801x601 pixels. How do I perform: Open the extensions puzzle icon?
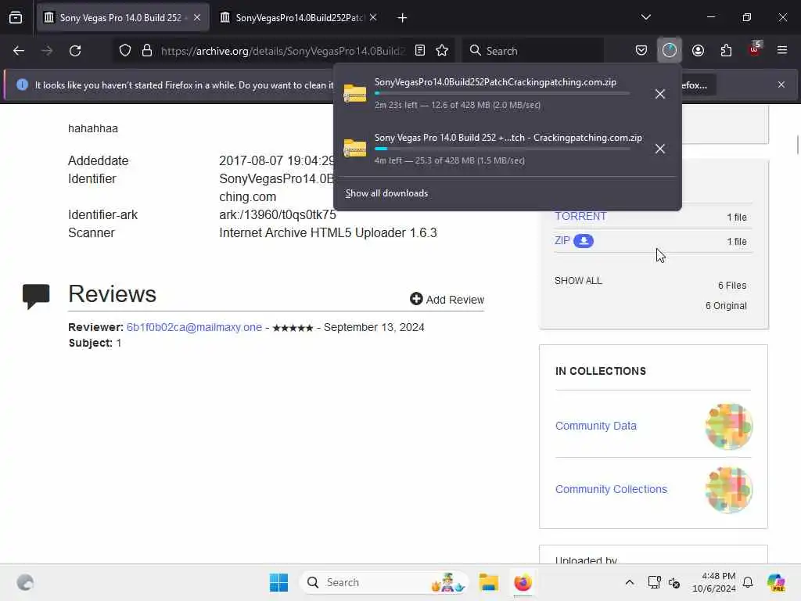coord(727,51)
